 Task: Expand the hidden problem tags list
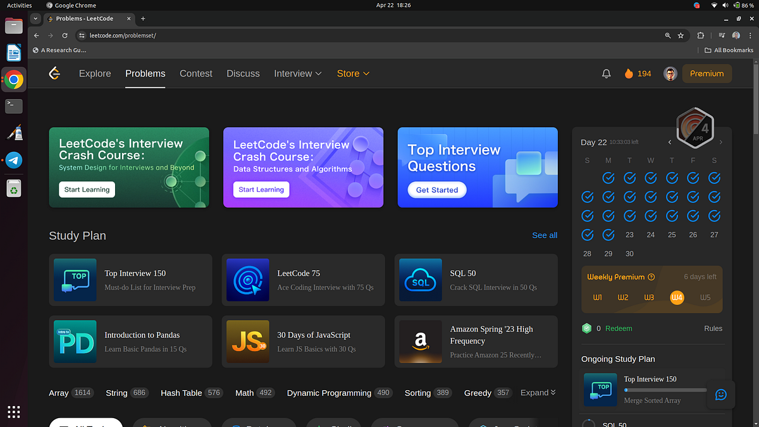coord(537,393)
